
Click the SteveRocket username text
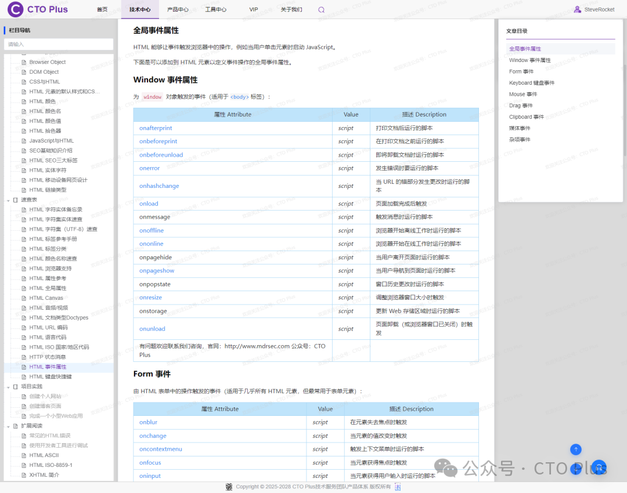coord(599,10)
